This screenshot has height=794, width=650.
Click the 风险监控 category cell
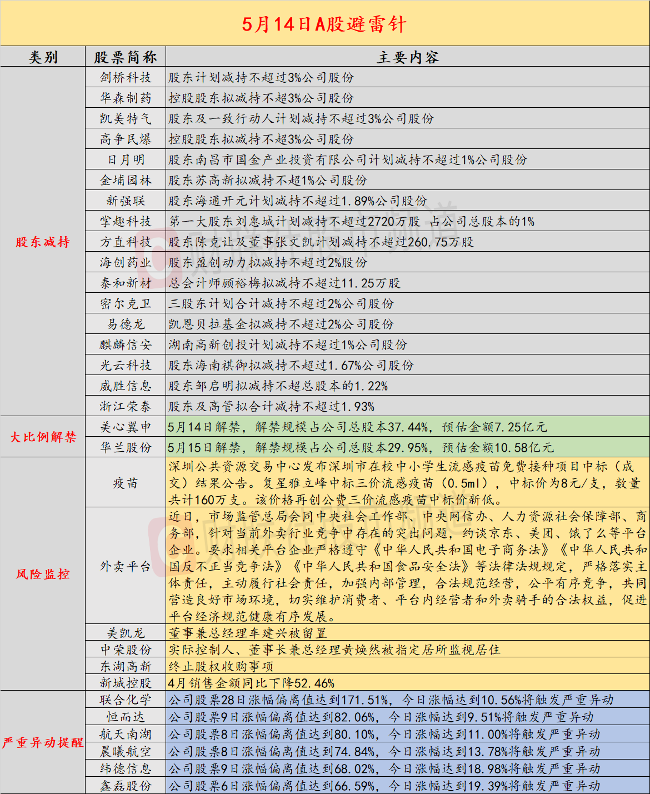pyautogui.click(x=43, y=574)
